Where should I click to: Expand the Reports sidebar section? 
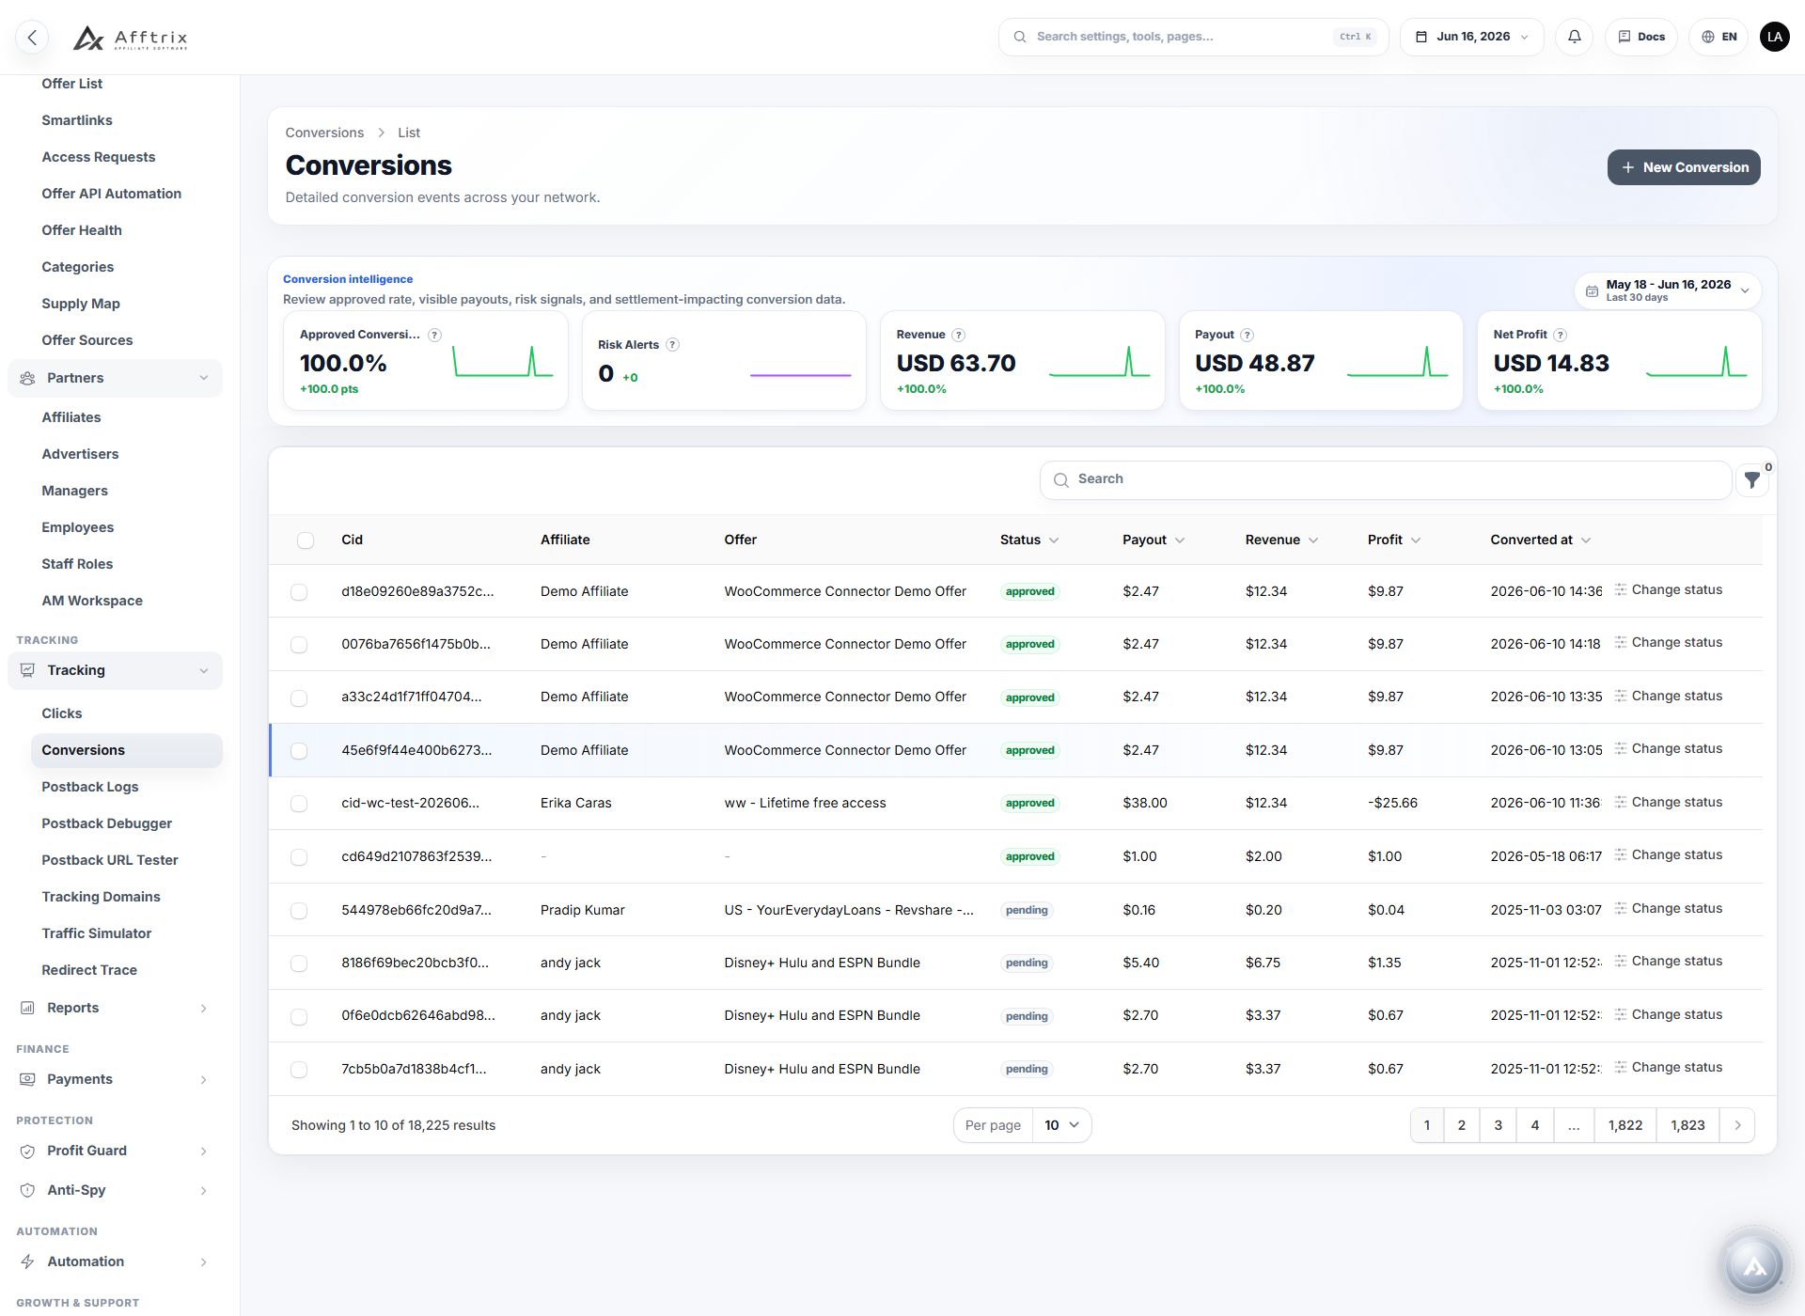(x=115, y=1008)
